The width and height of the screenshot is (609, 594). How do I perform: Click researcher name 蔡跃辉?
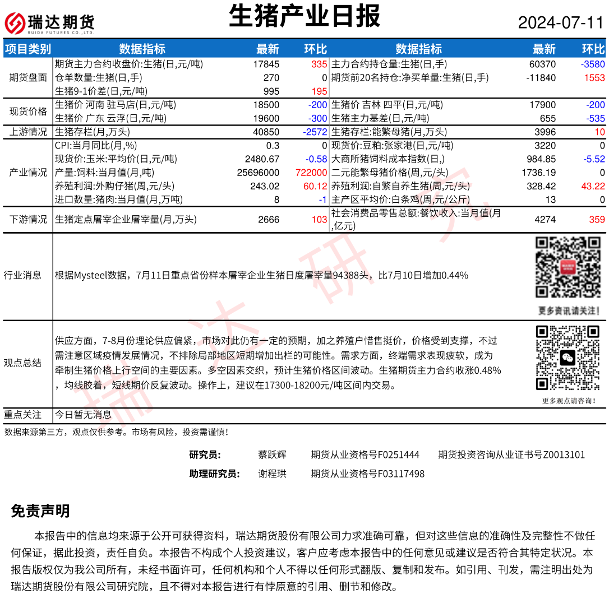(x=272, y=454)
